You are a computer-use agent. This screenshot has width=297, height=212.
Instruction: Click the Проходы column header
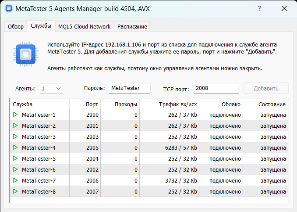coord(120,104)
